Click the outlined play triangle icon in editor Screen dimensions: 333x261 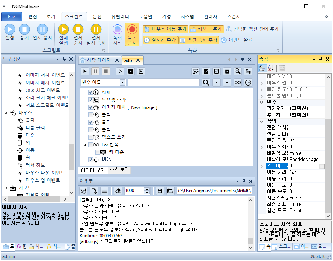click(x=120, y=71)
